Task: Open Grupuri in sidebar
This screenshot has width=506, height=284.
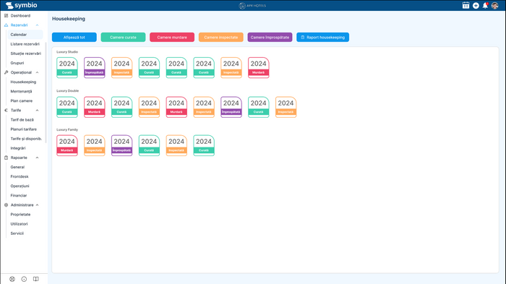Action: [17, 63]
